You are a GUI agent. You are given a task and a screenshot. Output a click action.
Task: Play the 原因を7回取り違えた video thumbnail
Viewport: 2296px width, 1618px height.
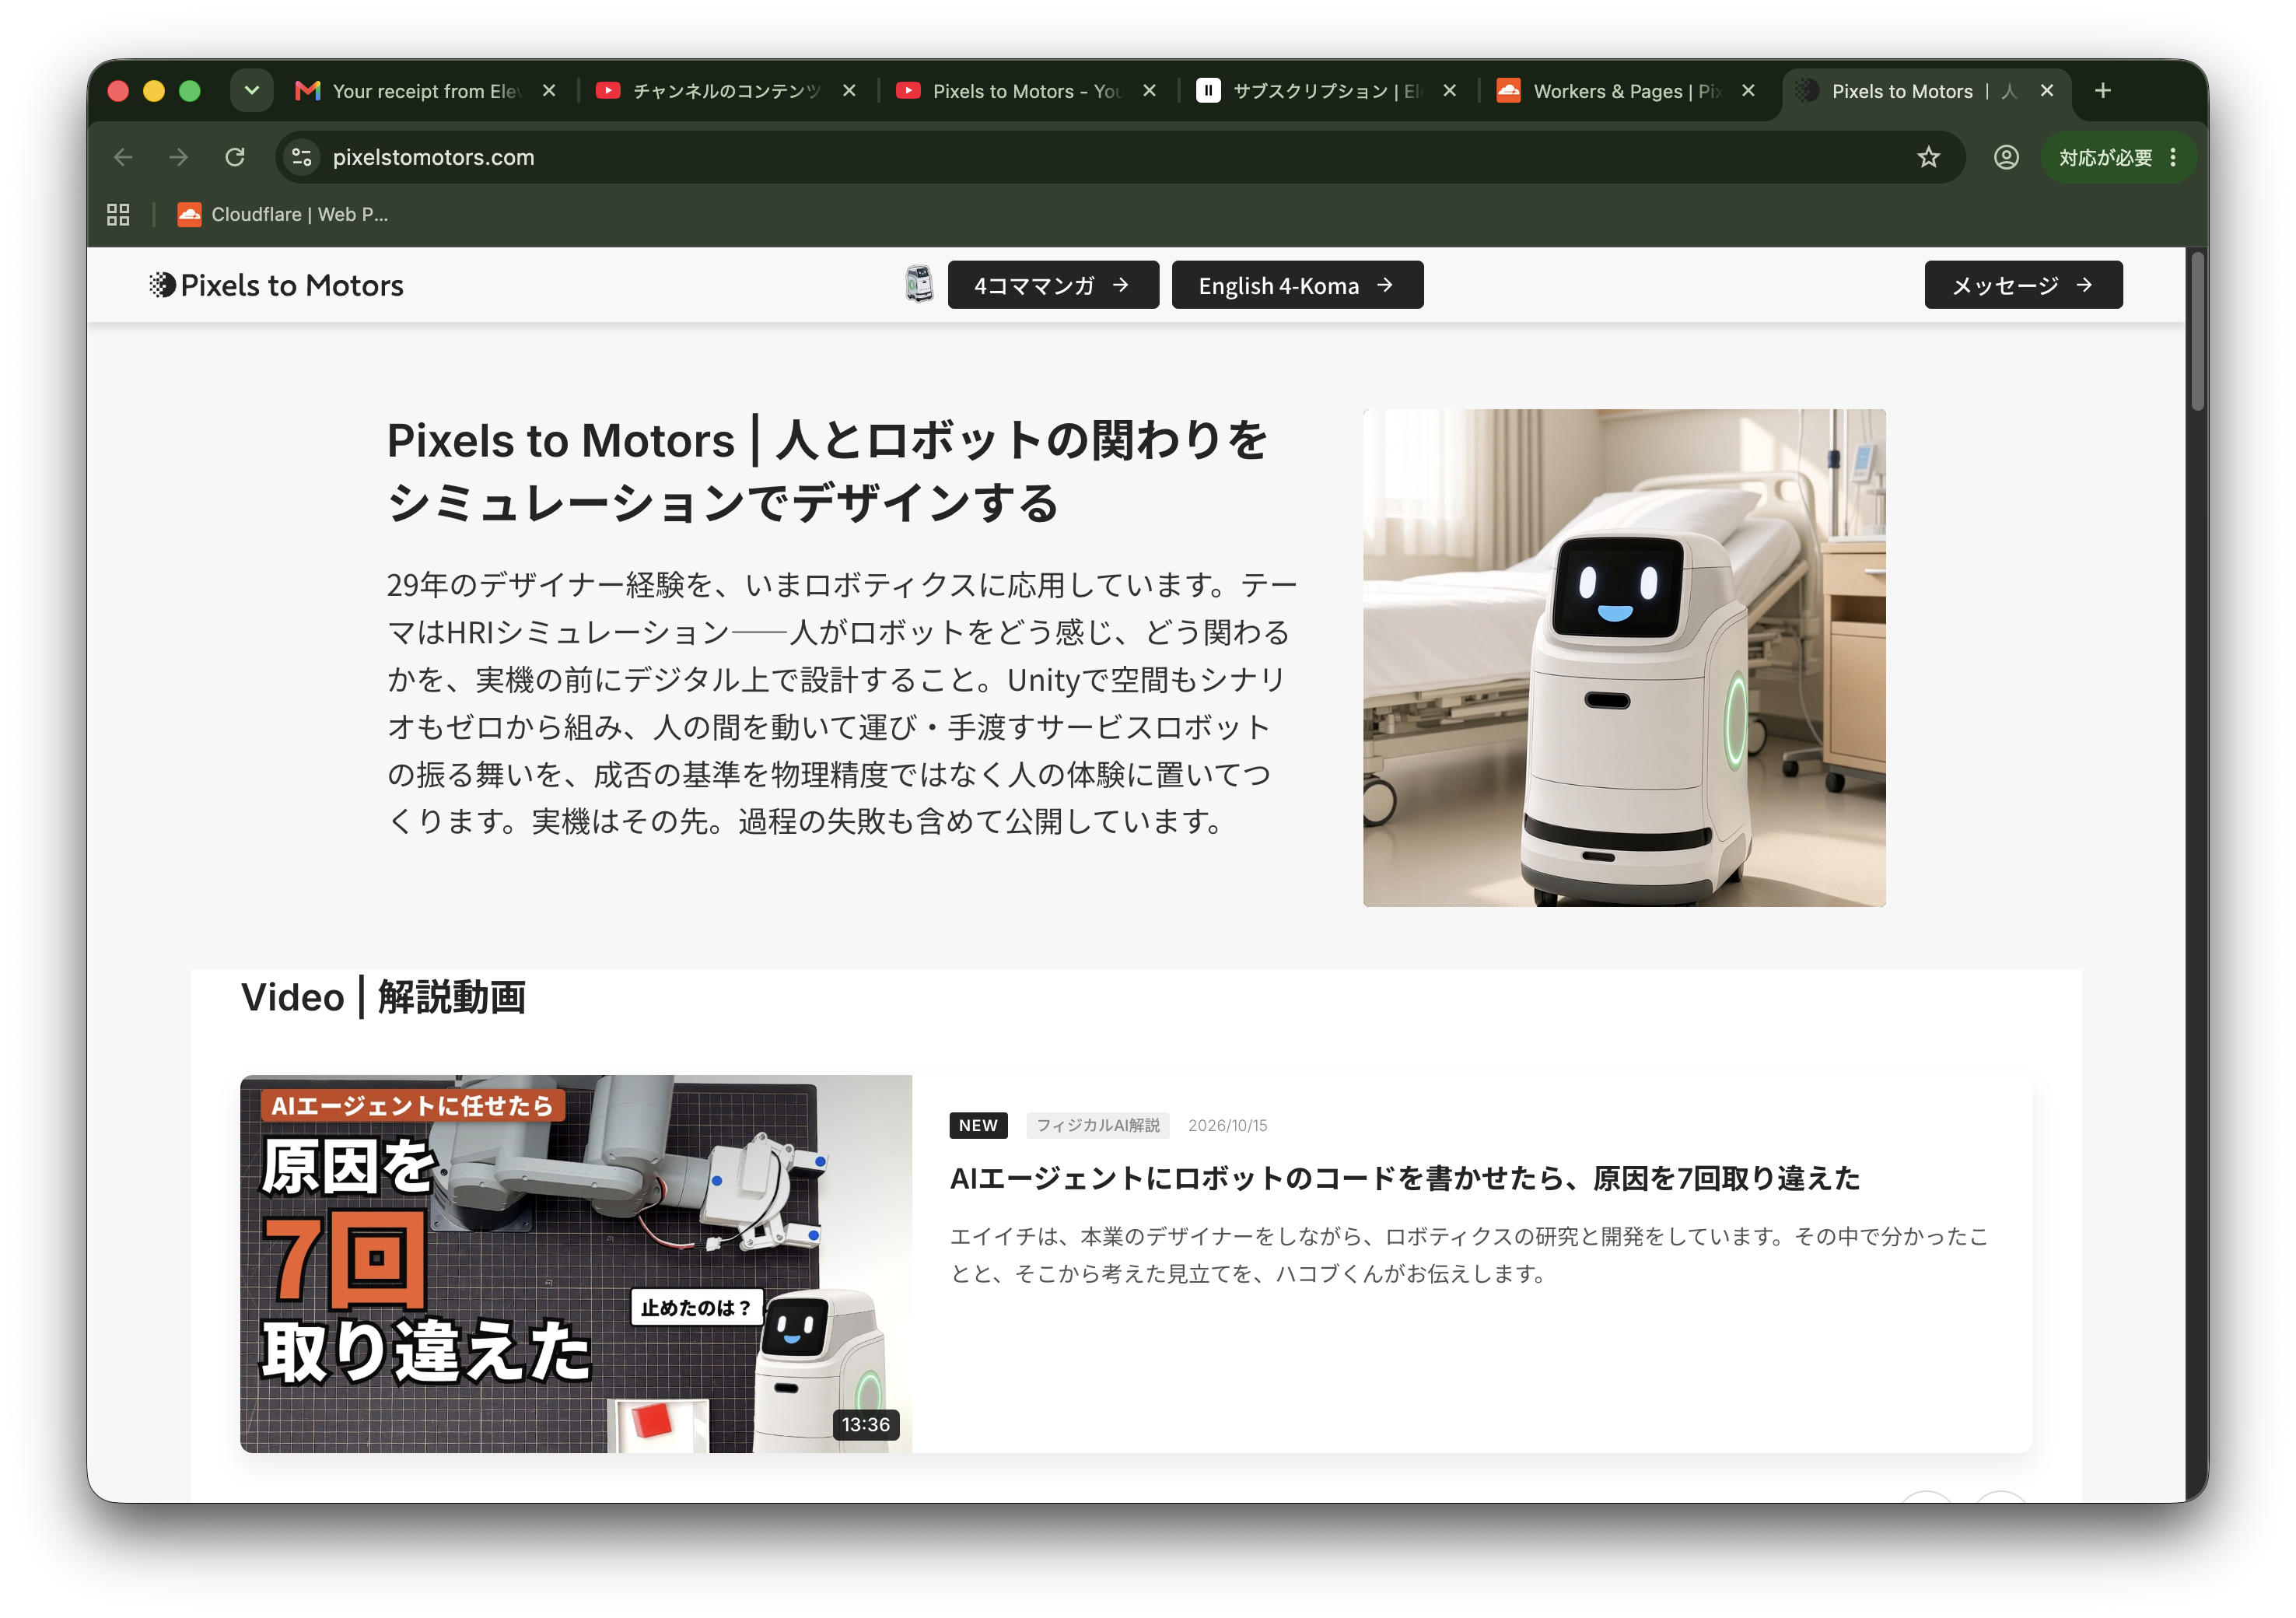point(576,1263)
